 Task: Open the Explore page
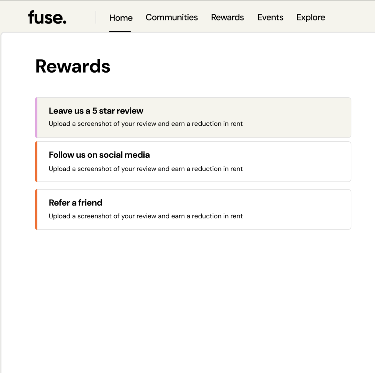click(310, 17)
